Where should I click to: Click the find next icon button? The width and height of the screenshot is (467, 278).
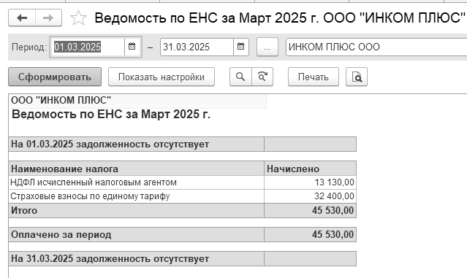[262, 77]
